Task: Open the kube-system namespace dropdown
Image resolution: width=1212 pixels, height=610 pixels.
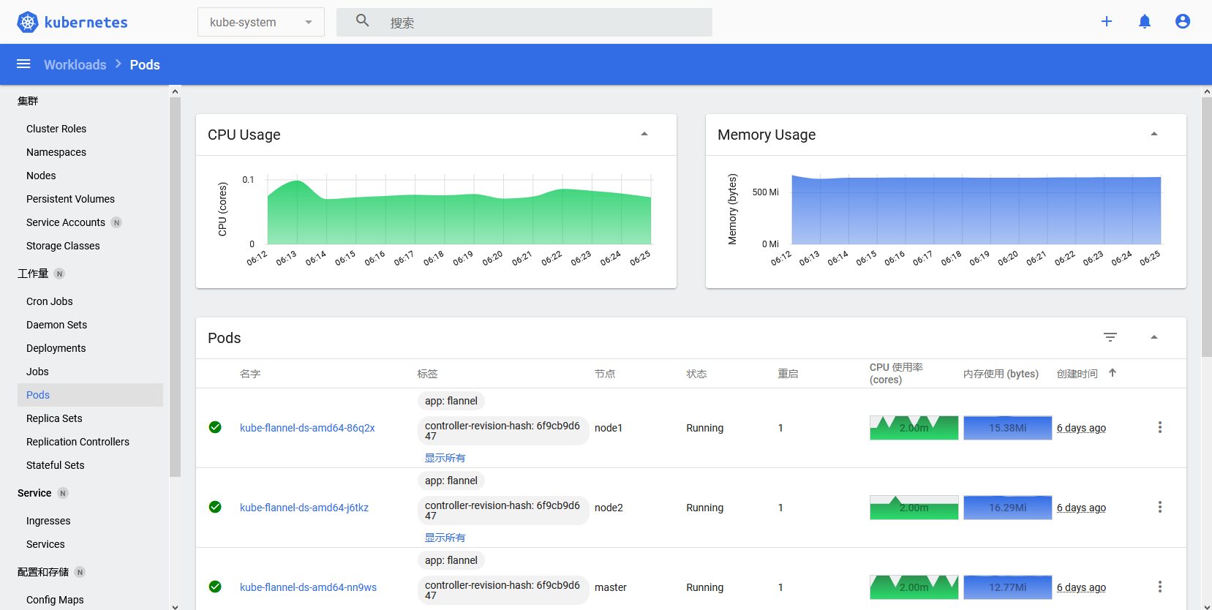Action: pos(261,23)
